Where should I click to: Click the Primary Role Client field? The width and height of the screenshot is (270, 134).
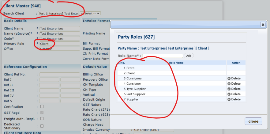coord(59,44)
